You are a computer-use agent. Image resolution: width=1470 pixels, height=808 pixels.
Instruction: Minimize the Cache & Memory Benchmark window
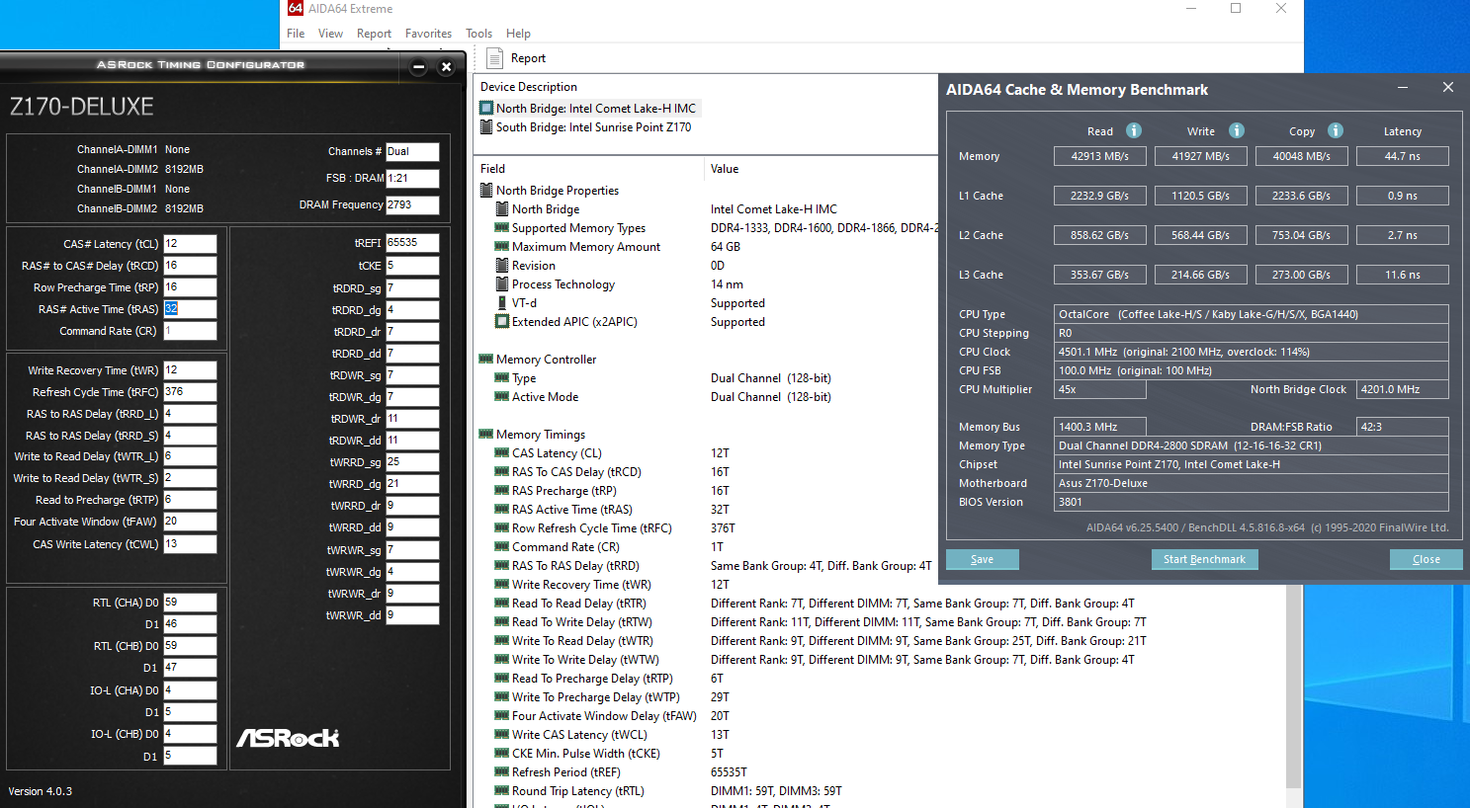pos(1403,88)
